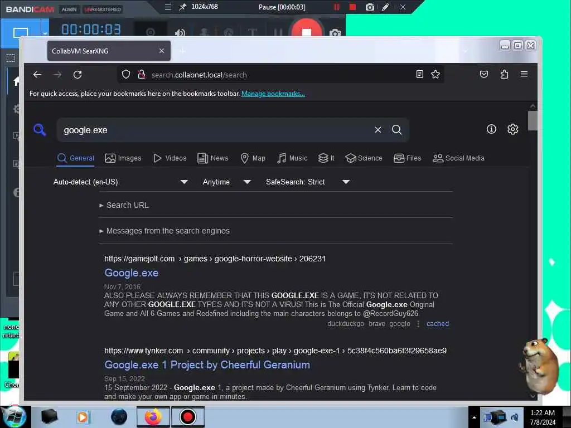Select the General search tab
The image size is (571, 428).
pos(76,158)
